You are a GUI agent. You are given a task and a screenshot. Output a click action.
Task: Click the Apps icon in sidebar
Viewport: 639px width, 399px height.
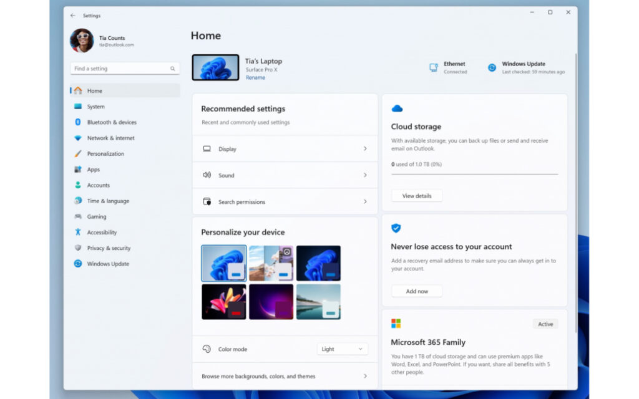coord(78,170)
